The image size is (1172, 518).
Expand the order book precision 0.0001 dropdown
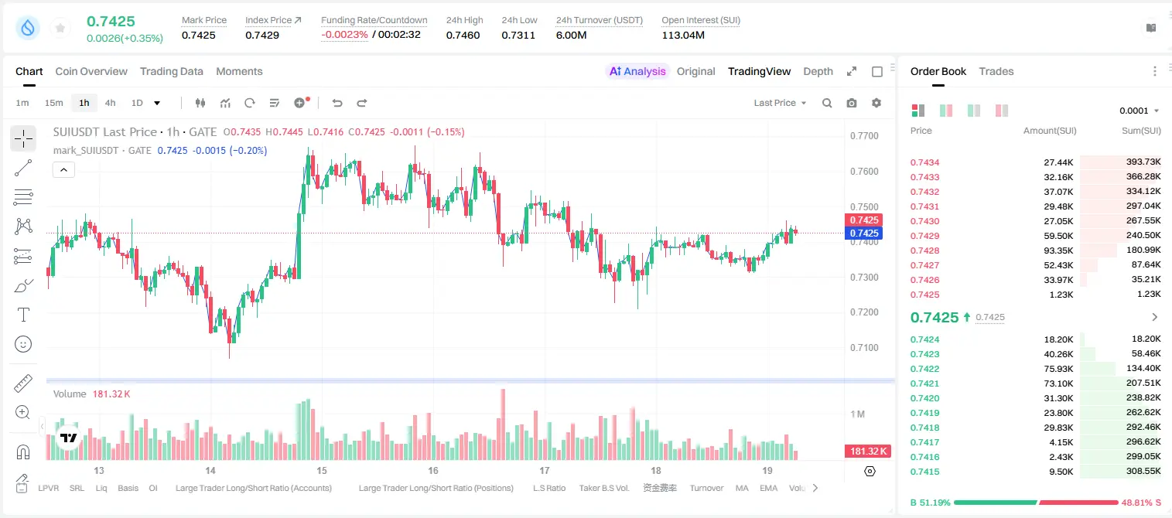pyautogui.click(x=1139, y=111)
